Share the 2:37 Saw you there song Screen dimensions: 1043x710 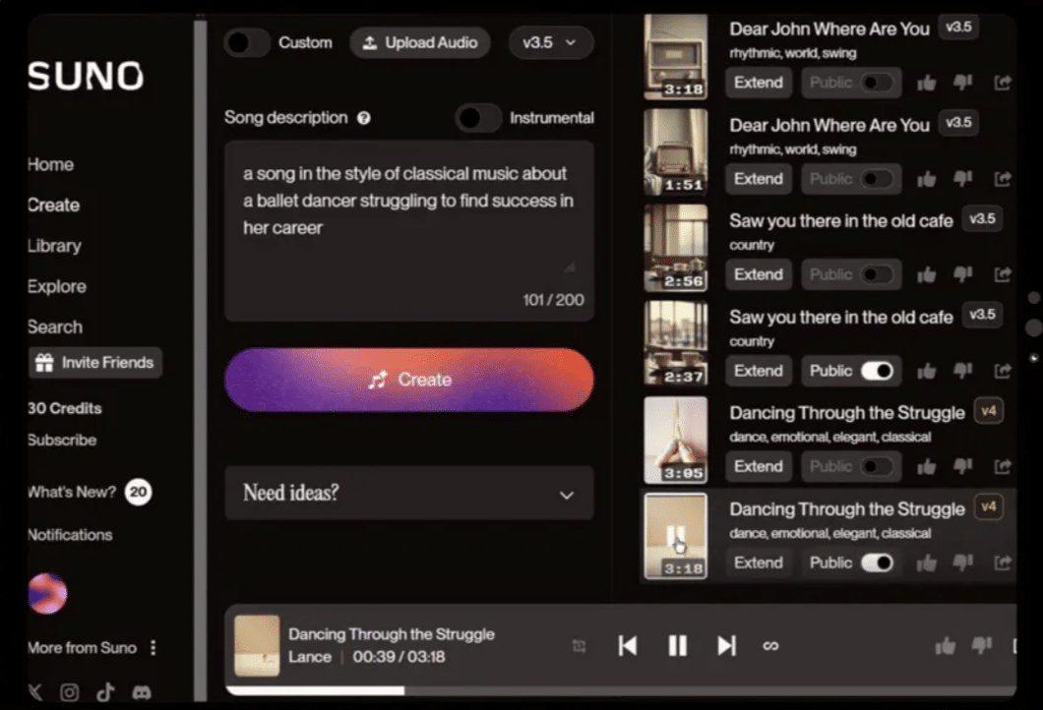[x=1003, y=371]
